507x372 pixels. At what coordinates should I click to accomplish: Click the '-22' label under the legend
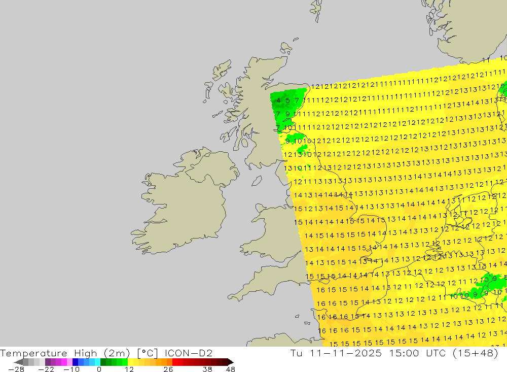(46, 369)
